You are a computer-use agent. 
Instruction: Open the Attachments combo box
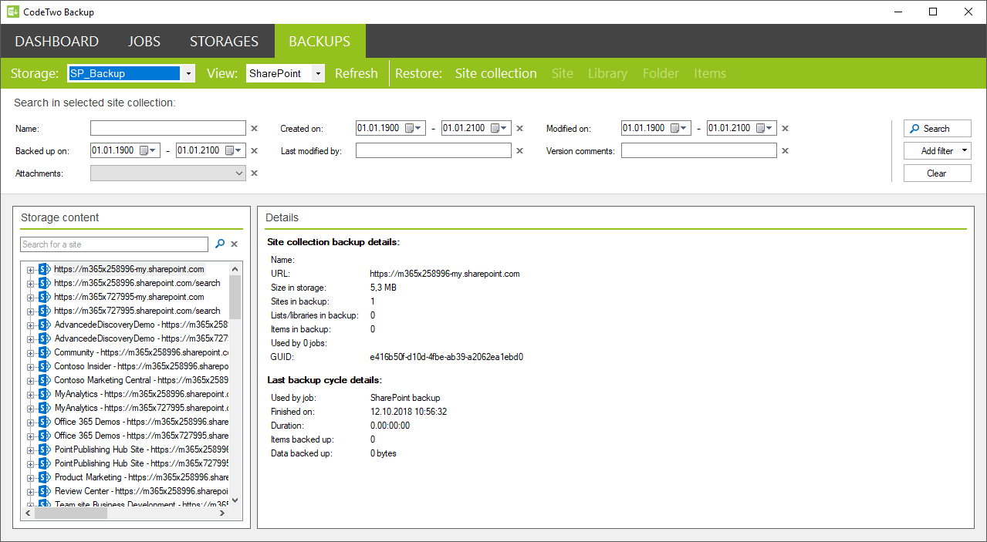(168, 173)
